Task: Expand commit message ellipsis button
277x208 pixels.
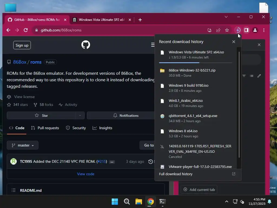Action: click(112, 162)
